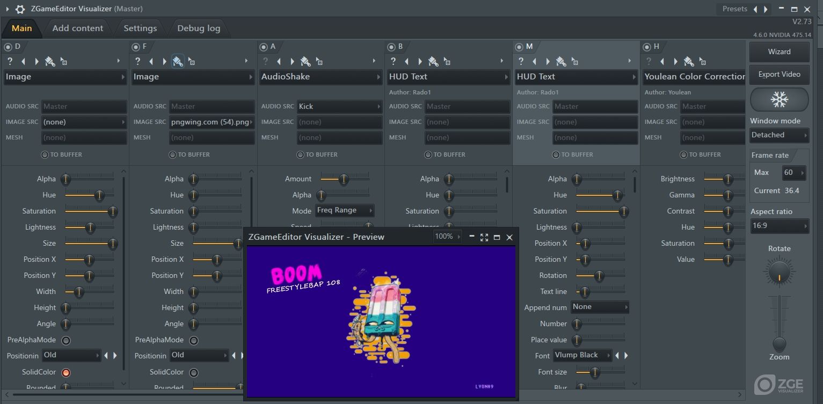Open Aspect ratio 16:9 dropdown
The width and height of the screenshot is (823, 404).
tap(779, 226)
